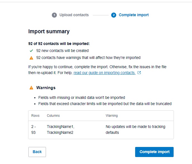Click the tracking defaults warning message cell
192x164 pixels.
[x=135, y=130]
